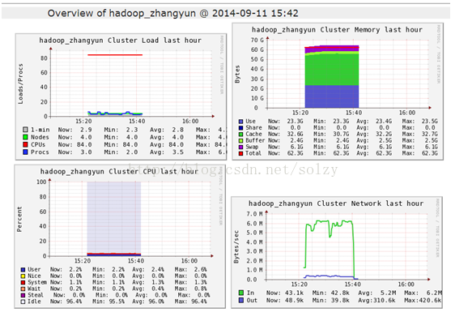Click the red CPUs line in Load graph
The width and height of the screenshot is (451, 321).
click(115, 54)
